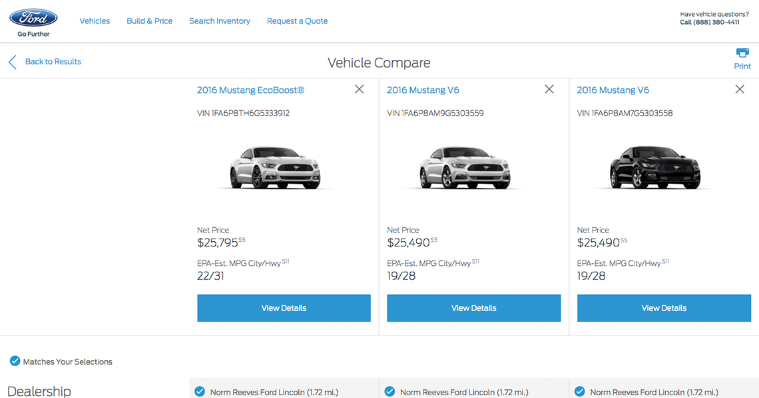Remove the black Mustang V6 from comparison

[740, 89]
